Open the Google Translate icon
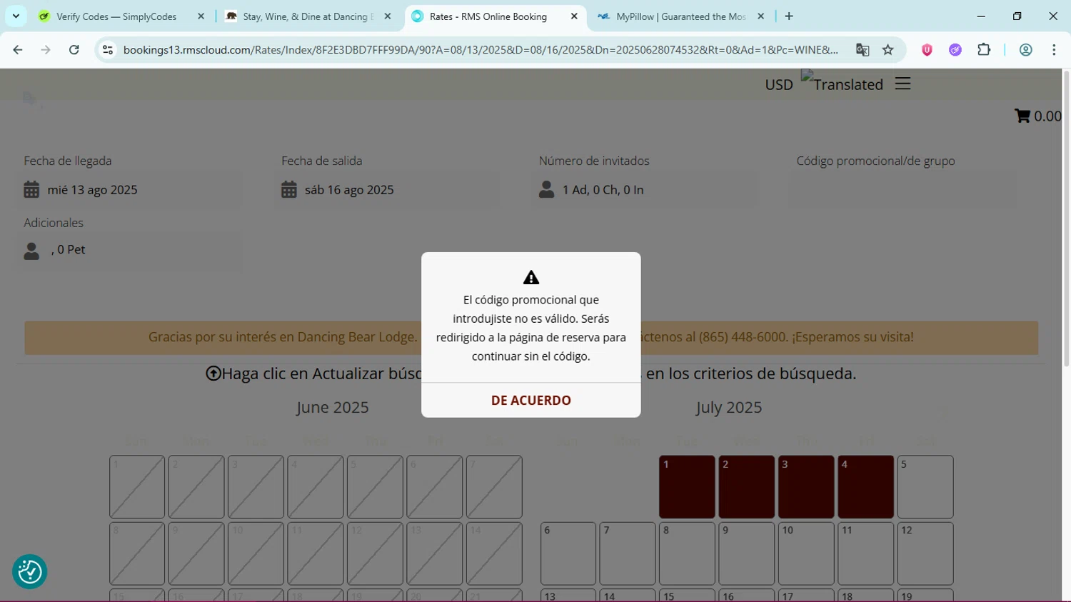The image size is (1071, 602). (x=863, y=50)
